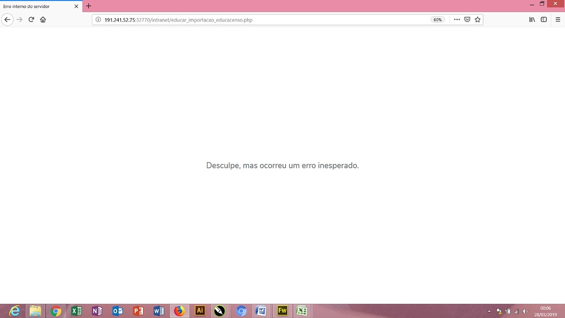Screen dimensions: 565x318
Task: Bookmark this page with the star
Action: click(477, 19)
